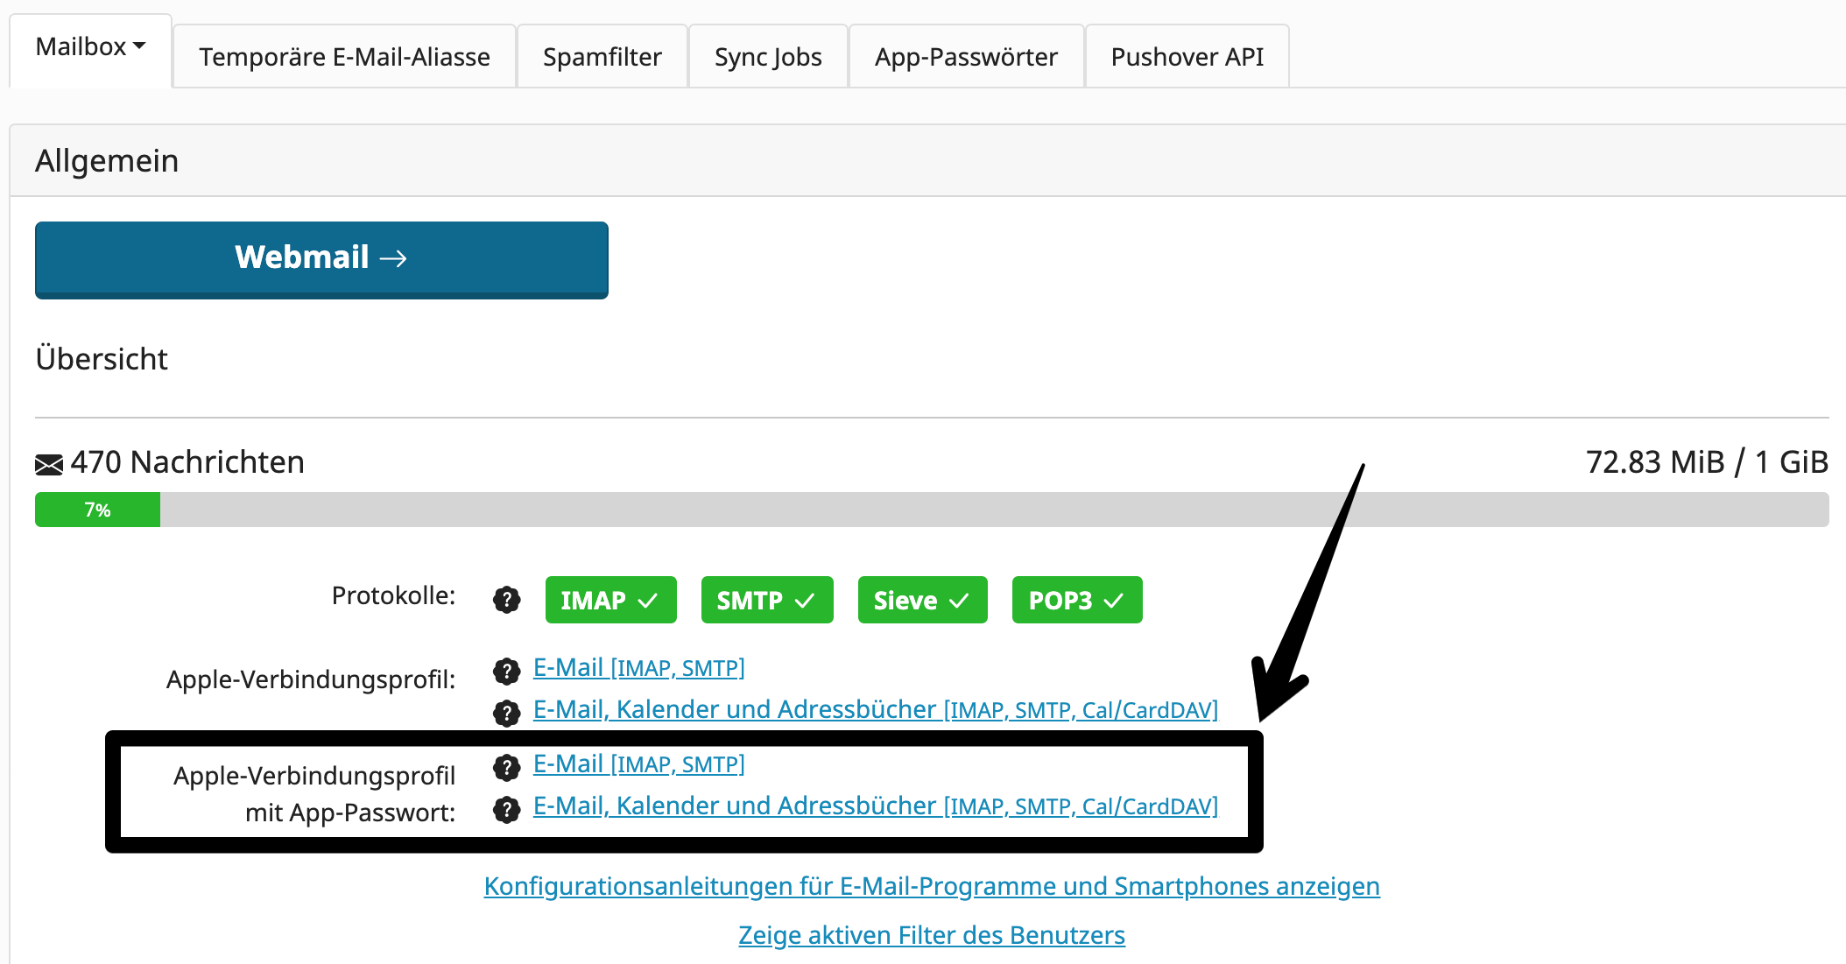
Task: Select the App-Passwörter tab
Action: (966, 57)
